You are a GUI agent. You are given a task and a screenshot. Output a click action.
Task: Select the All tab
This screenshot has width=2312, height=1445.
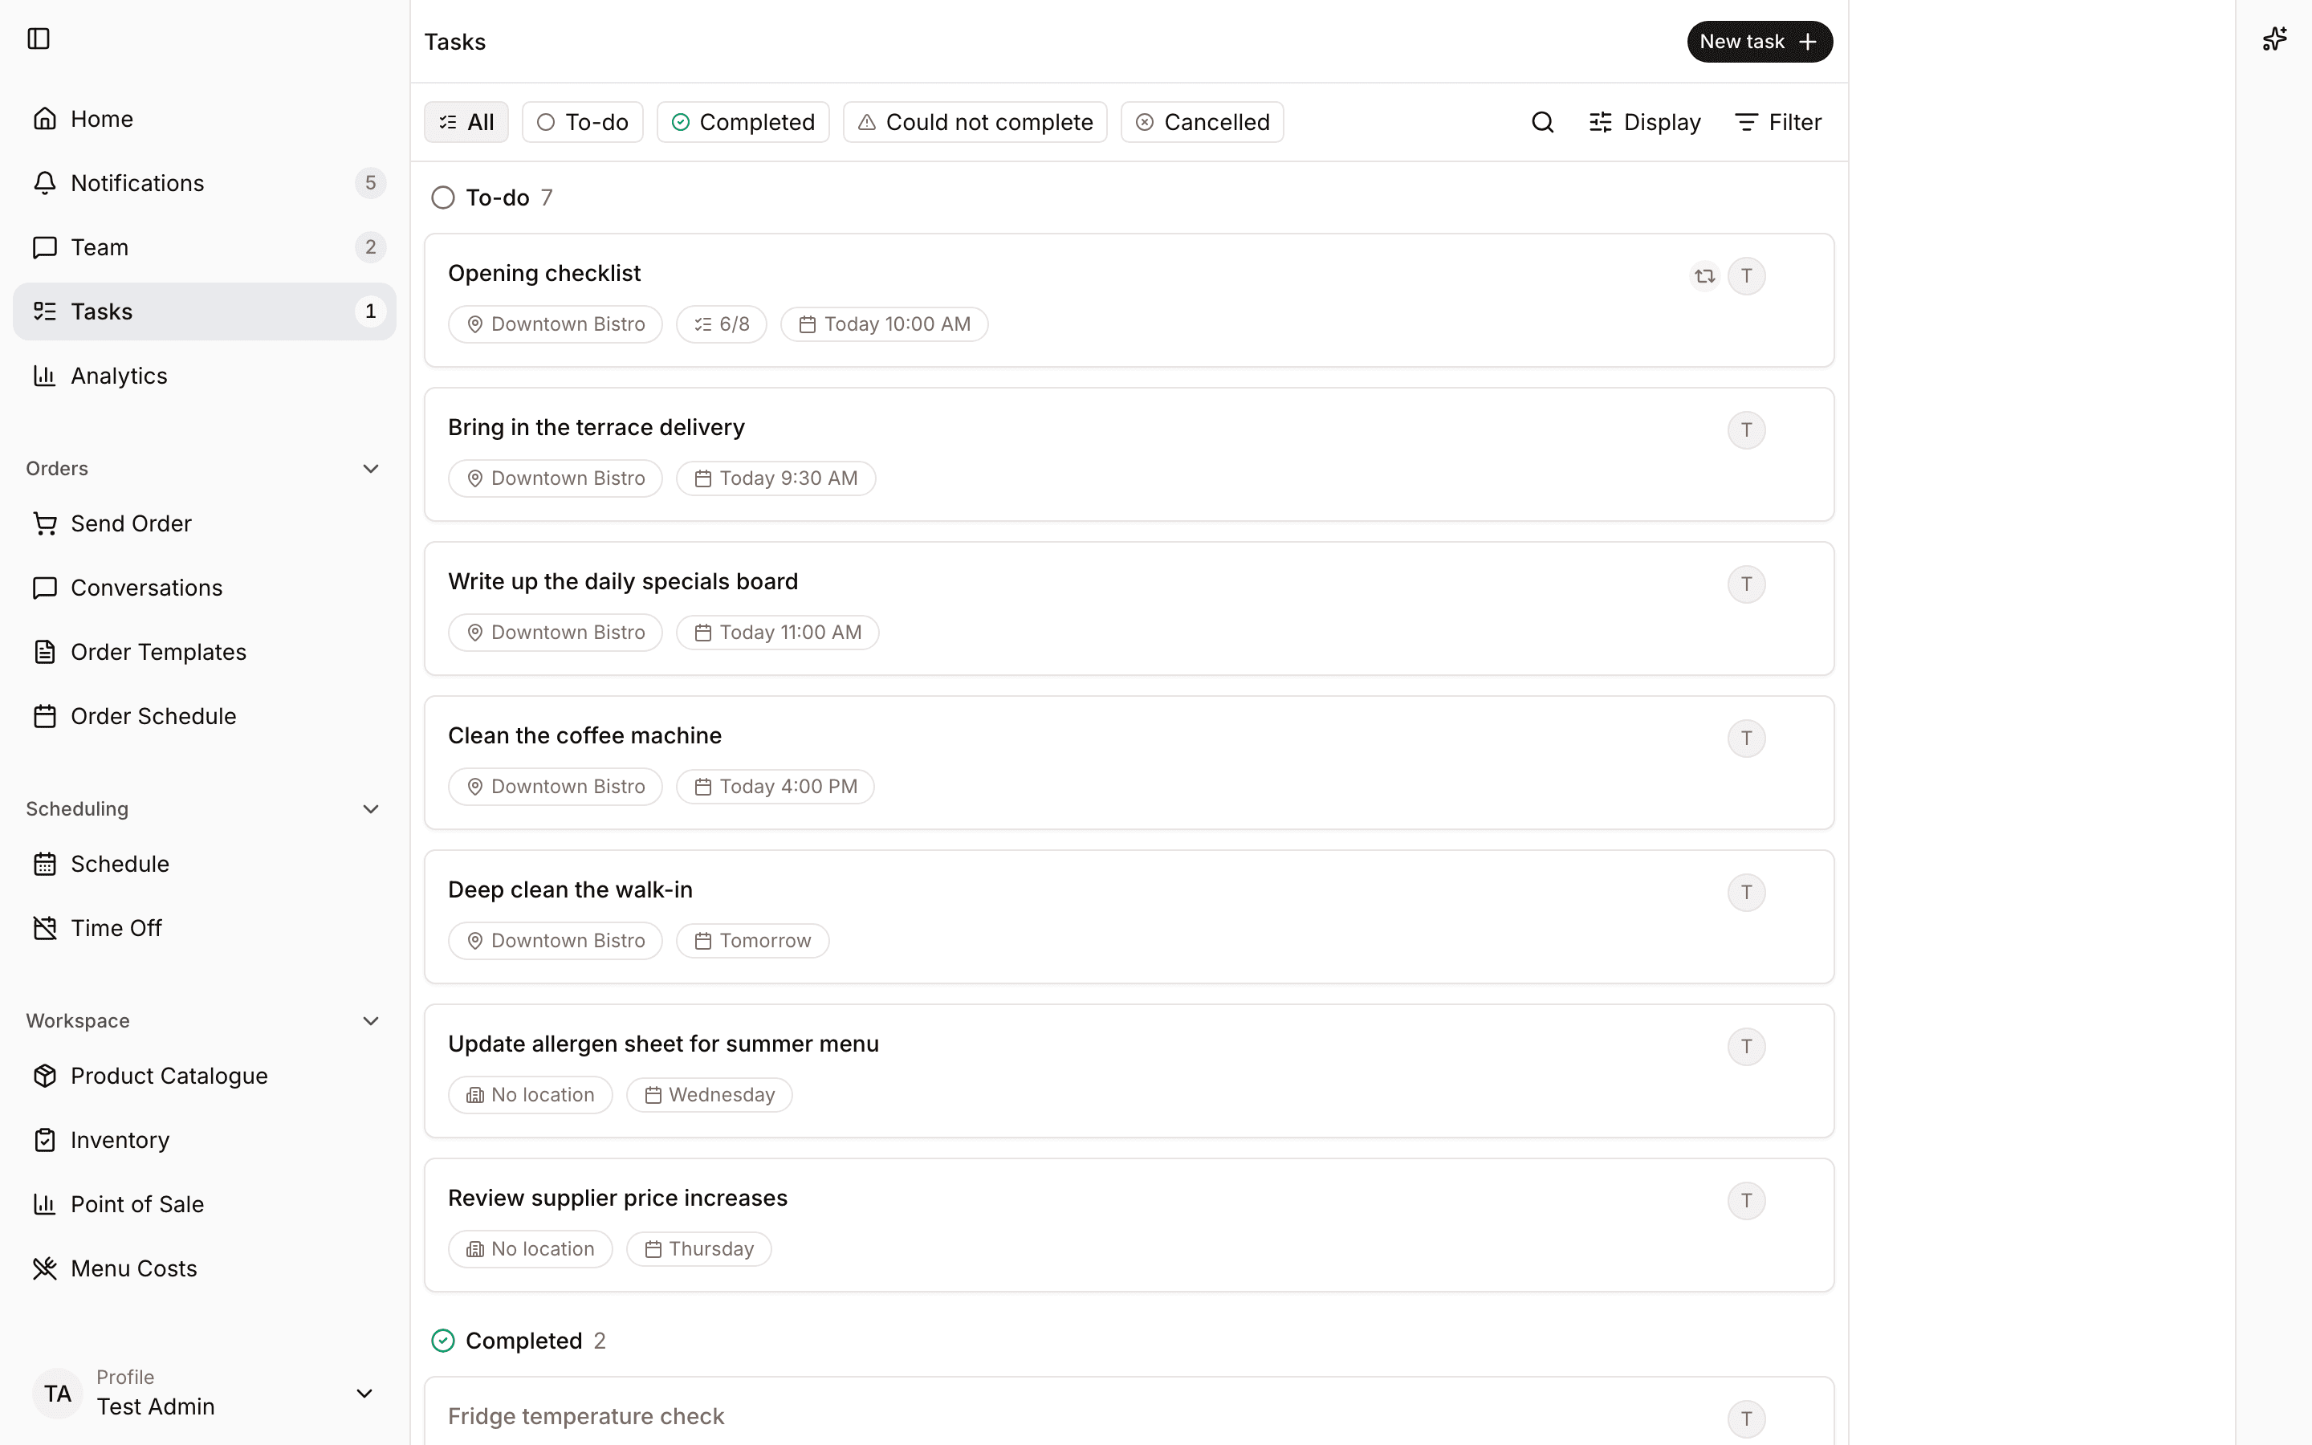[x=466, y=122]
